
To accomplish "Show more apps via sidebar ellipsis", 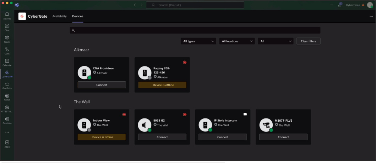I will (x=7, y=132).
